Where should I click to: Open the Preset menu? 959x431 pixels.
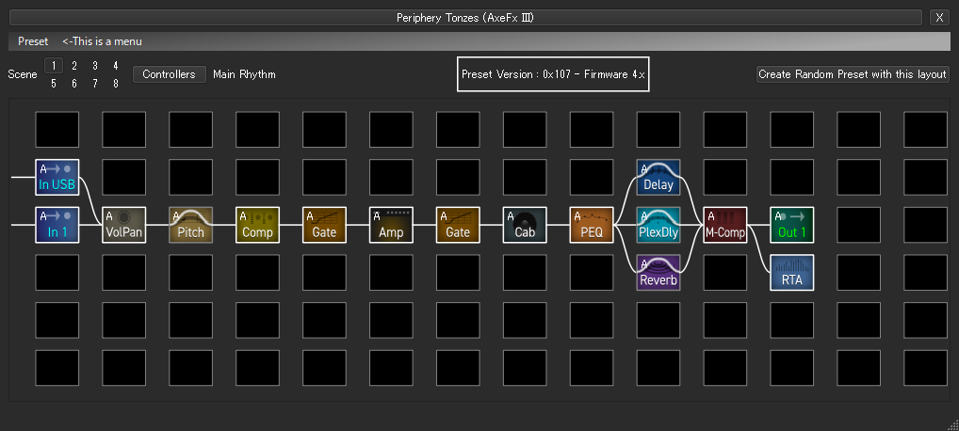coord(33,41)
